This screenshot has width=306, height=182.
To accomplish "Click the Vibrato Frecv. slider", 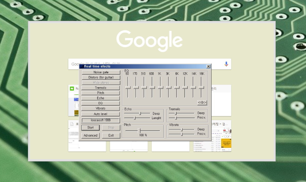I will (x=182, y=134).
